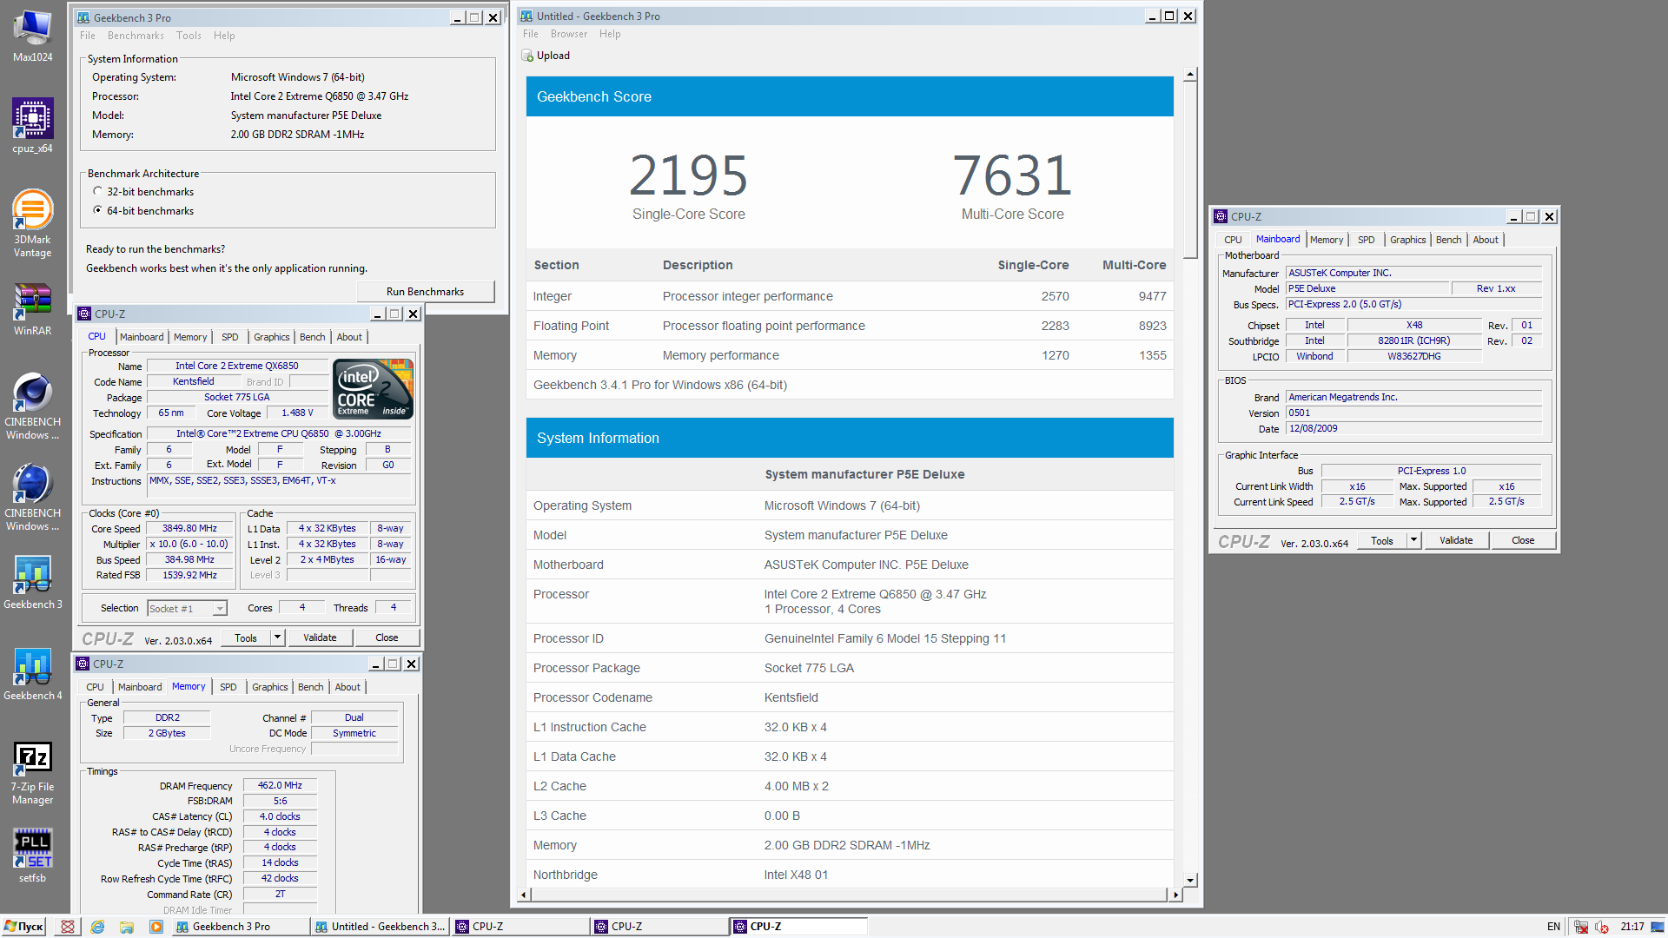Click the Multi-Core score 7631
This screenshot has height=938, width=1668.
pyautogui.click(x=1012, y=175)
